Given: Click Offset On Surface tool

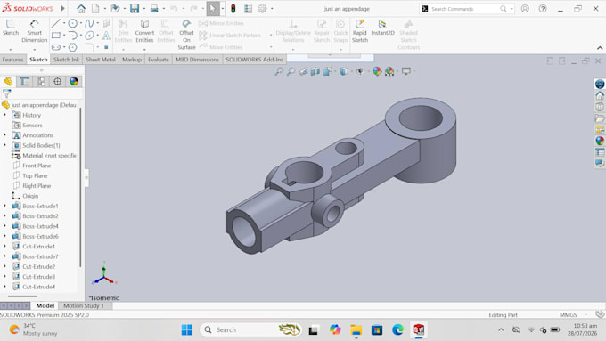Looking at the screenshot, I should 186,35.
